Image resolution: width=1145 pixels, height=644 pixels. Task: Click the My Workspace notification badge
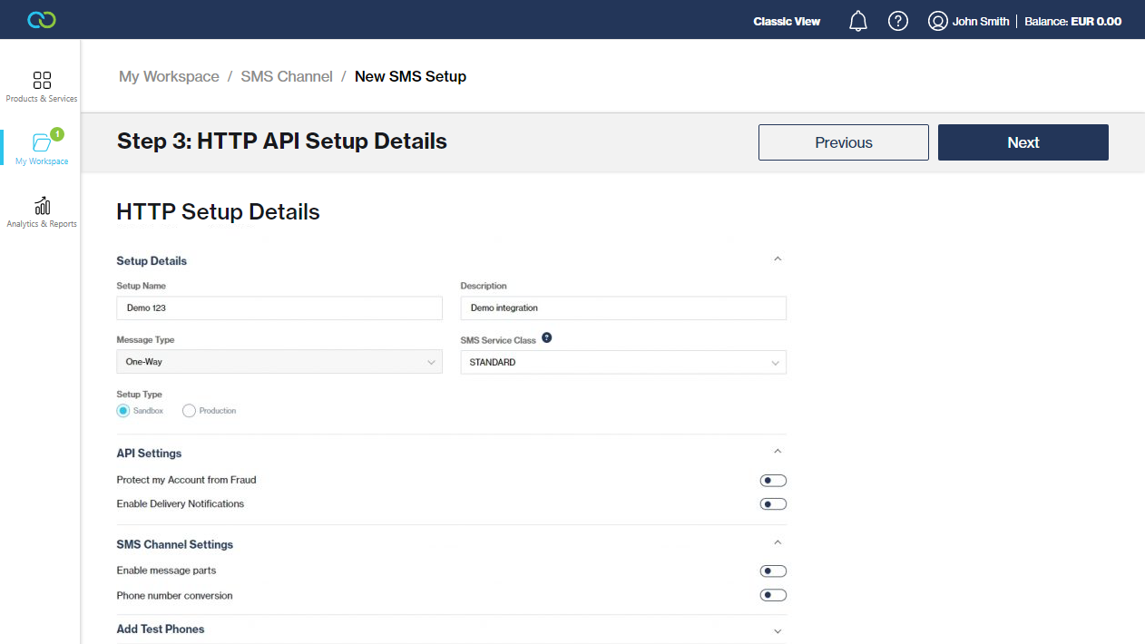(57, 134)
